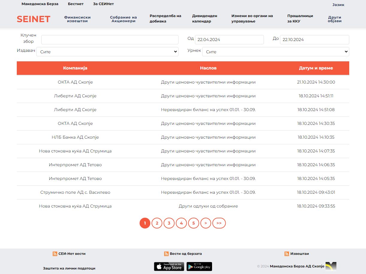The image size is (366, 274).
Task: Open Струмичко поле АД с. Василево entry
Action: click(75, 192)
